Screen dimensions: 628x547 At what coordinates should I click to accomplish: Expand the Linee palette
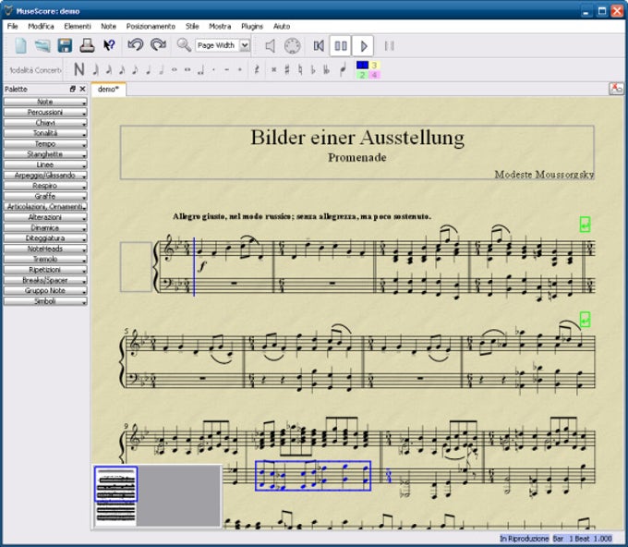pos(45,164)
